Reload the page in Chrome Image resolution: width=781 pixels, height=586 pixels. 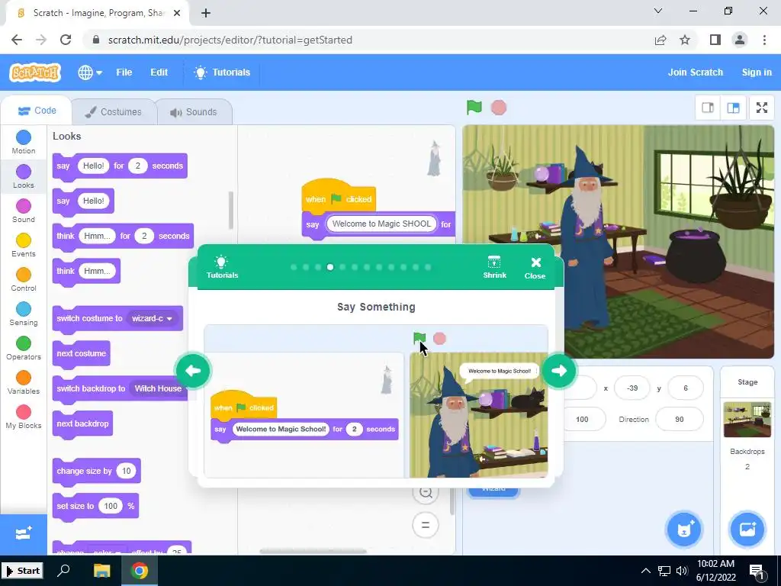pyautogui.click(x=66, y=40)
